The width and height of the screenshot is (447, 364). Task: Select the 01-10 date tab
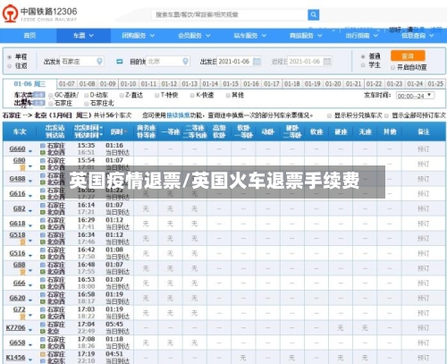[128, 84]
